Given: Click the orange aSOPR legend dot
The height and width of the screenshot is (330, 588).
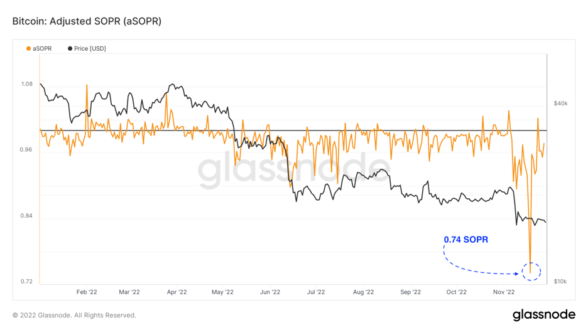Looking at the screenshot, I should click(x=28, y=48).
